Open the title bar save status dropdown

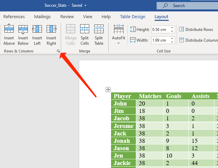pyautogui.click(x=86, y=6)
